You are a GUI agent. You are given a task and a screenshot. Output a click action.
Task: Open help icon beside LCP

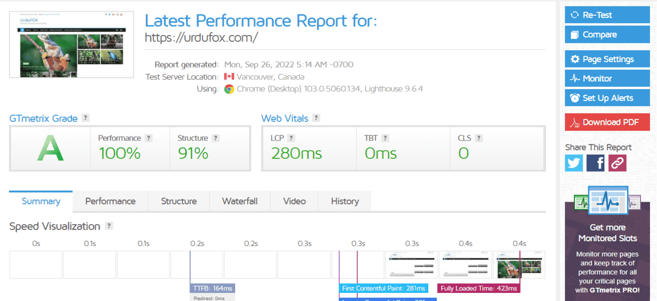tap(291, 138)
